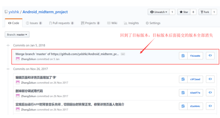The height and width of the screenshot is (118, 220).
Task: View the forks count next to Fork
Action: [x=214, y=12]
